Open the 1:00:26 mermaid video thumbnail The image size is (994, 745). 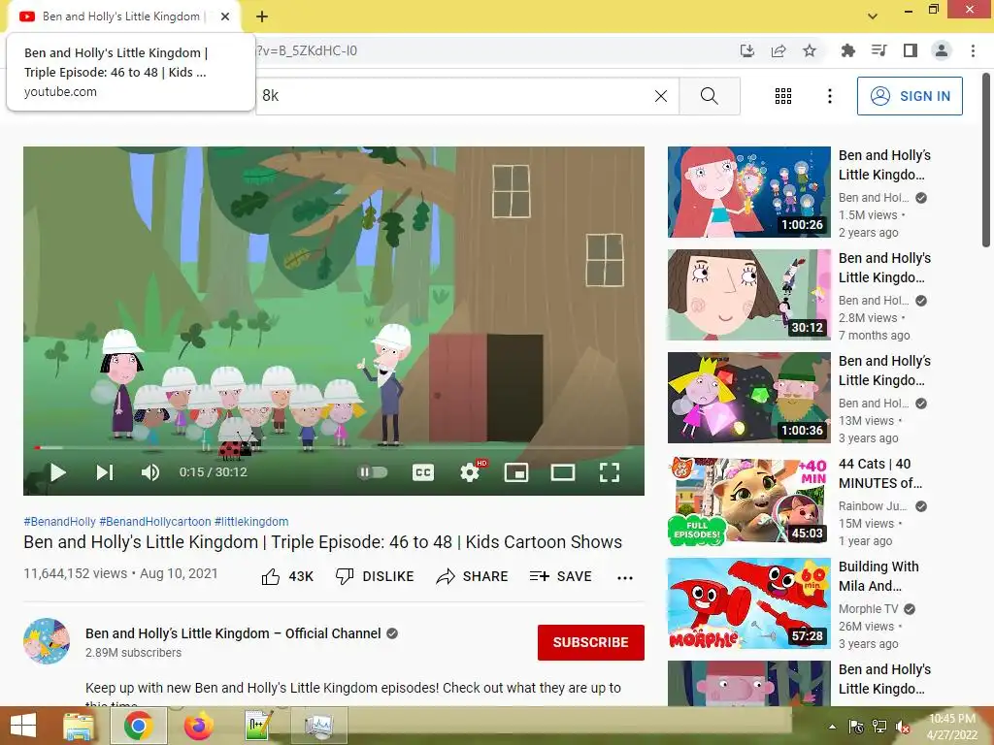[x=749, y=192]
